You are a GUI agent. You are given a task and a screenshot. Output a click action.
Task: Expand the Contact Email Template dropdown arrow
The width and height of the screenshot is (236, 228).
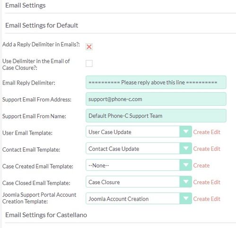tap(186, 148)
